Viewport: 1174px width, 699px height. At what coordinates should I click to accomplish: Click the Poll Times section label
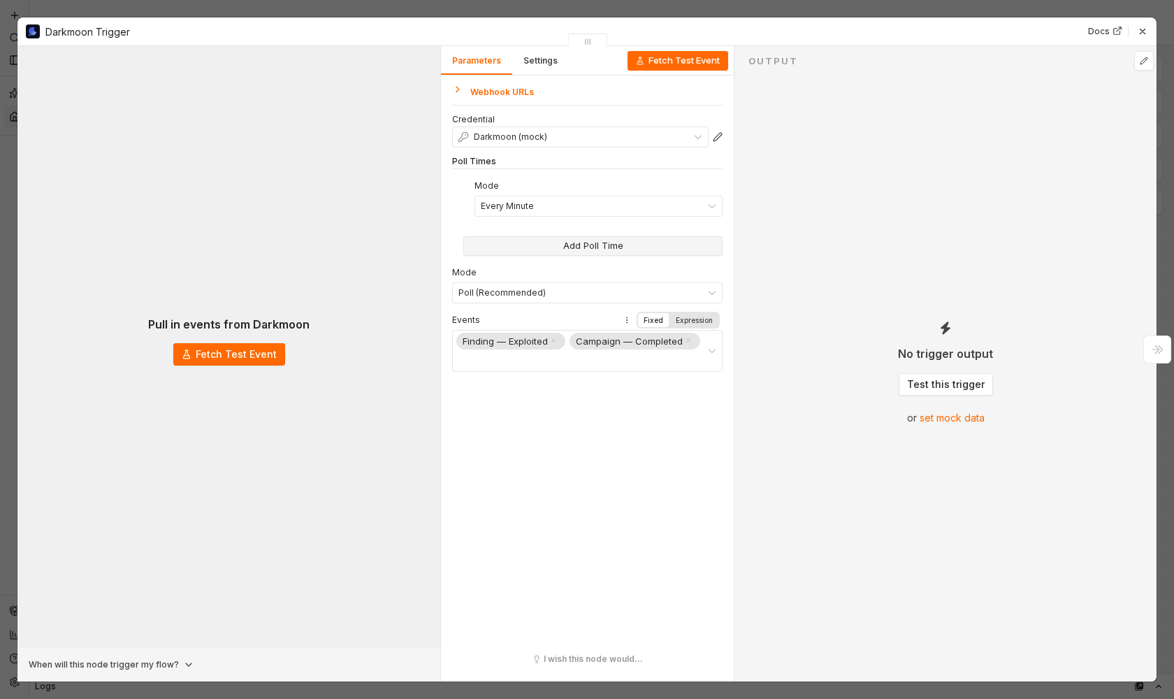click(x=474, y=161)
